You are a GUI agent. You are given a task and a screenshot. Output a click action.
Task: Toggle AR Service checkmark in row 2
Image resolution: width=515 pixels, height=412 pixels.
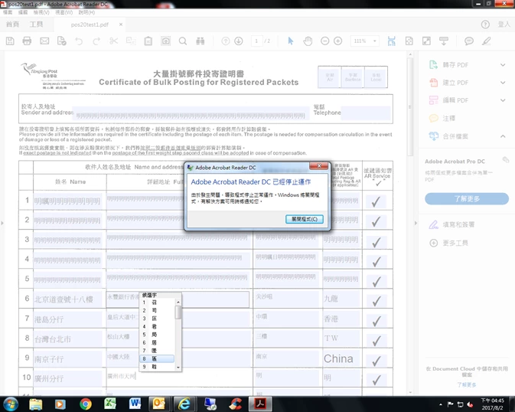376,221
